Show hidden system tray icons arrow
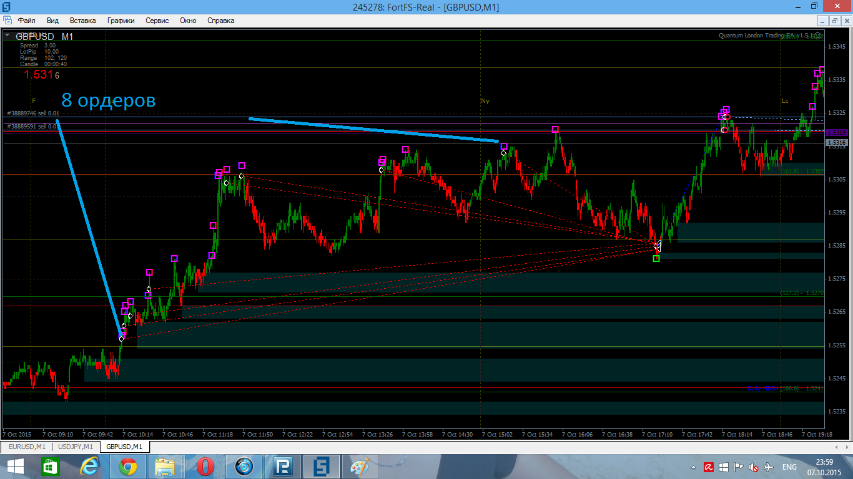This screenshot has height=479, width=853. (693, 467)
